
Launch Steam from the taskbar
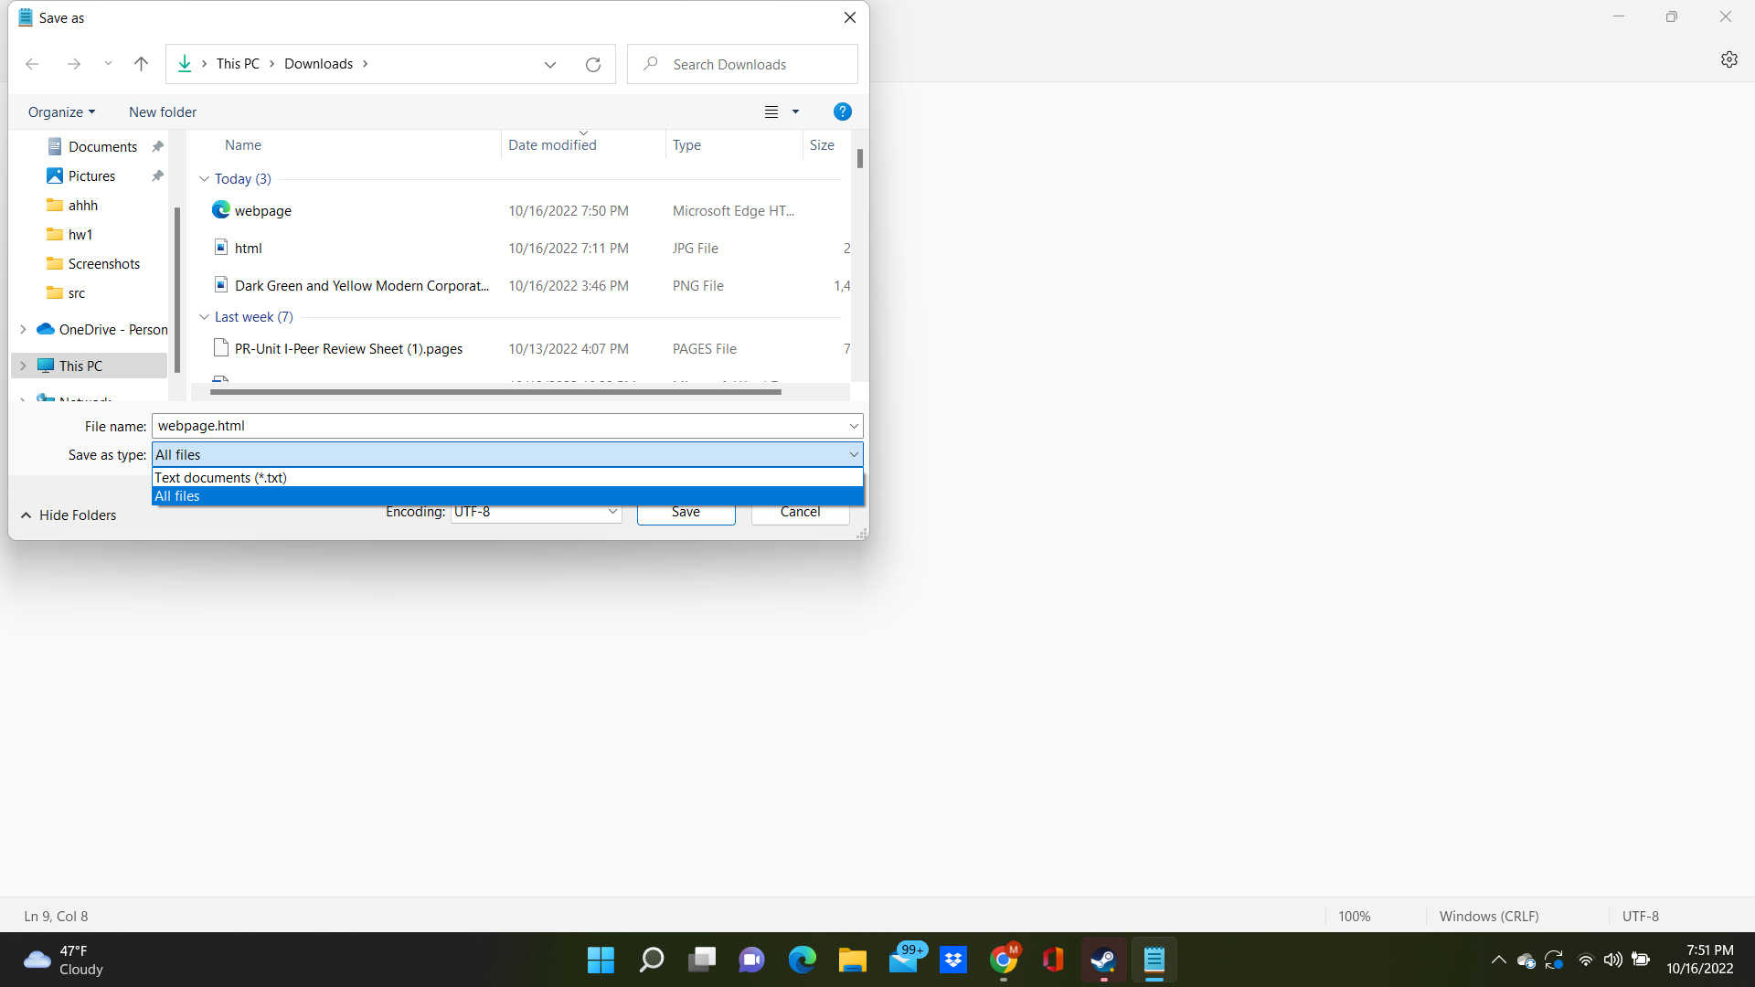(1103, 960)
